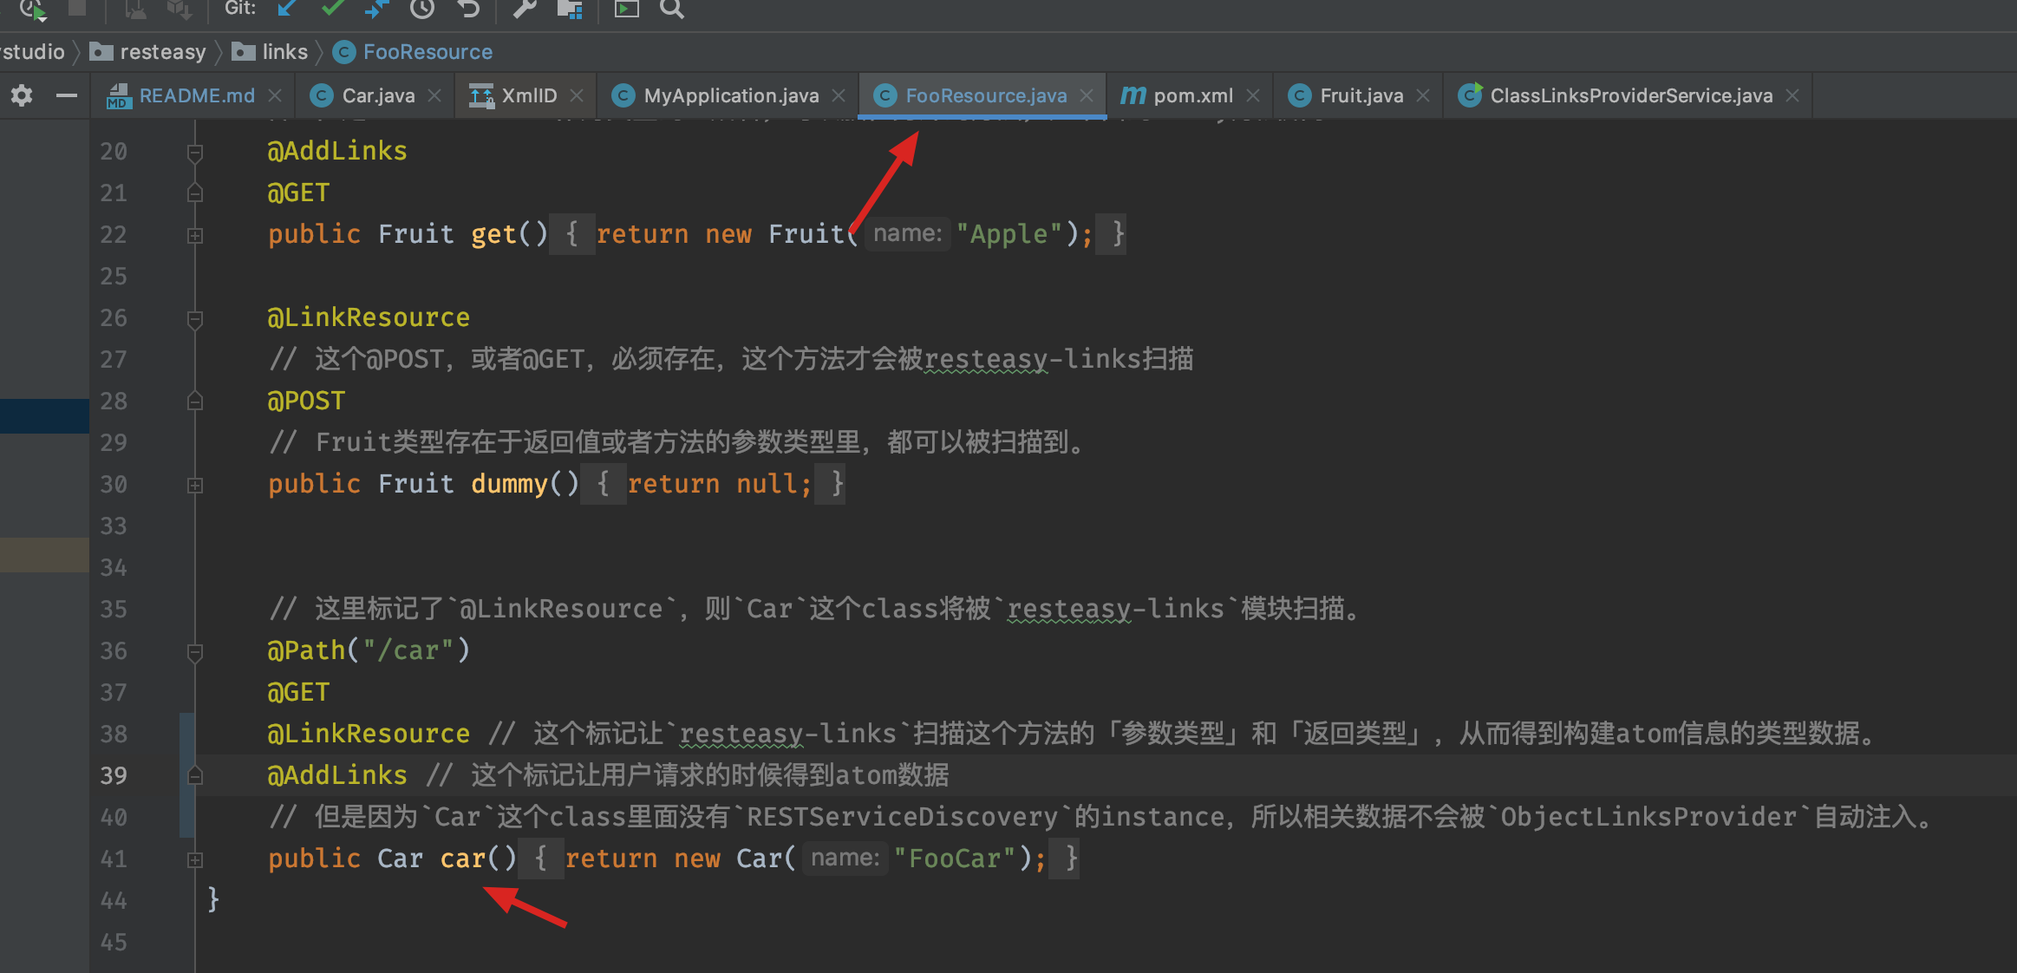Click the Git rollback undo icon
2017x973 pixels.
coord(468,9)
